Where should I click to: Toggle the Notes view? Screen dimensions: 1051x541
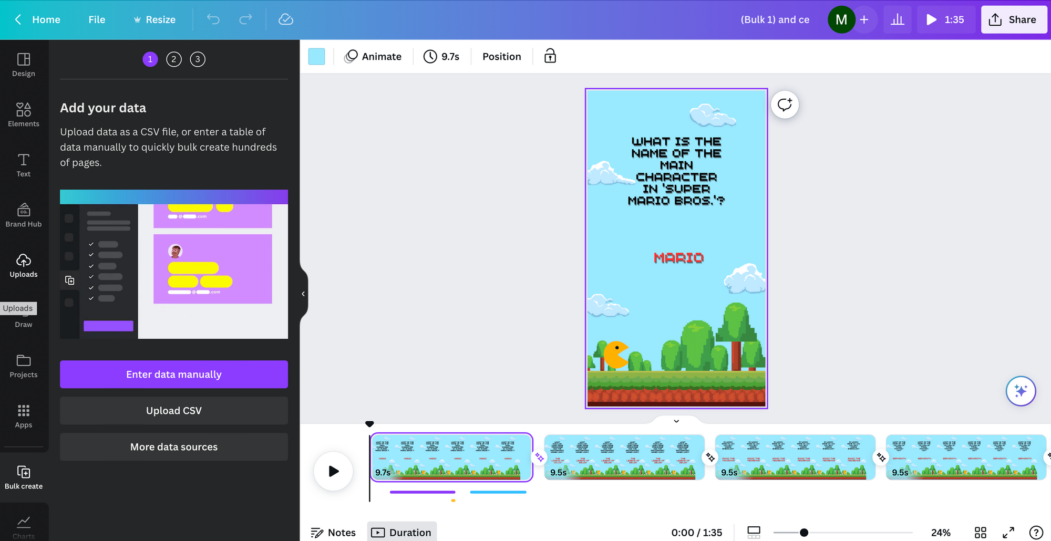(333, 532)
